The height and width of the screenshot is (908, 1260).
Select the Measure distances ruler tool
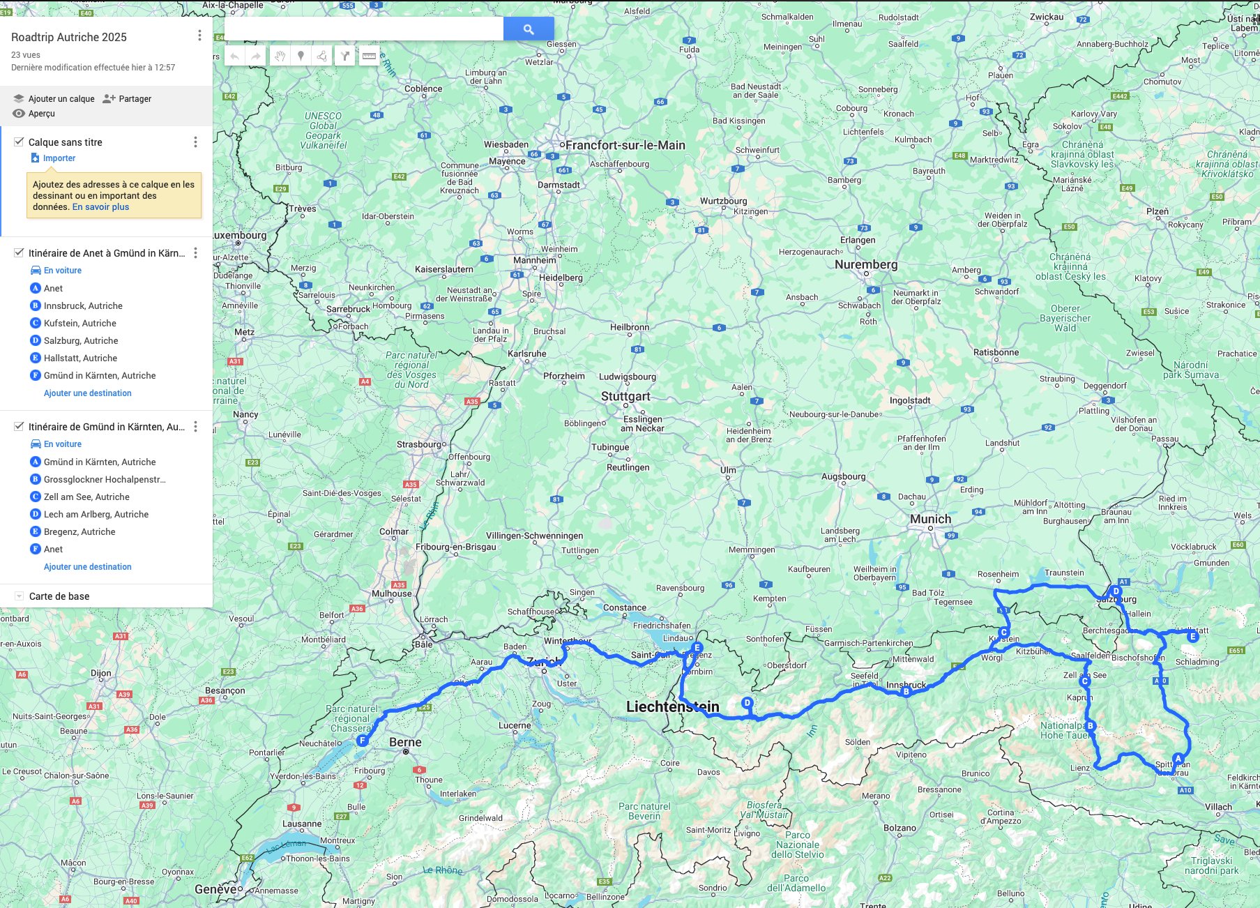[x=369, y=56]
